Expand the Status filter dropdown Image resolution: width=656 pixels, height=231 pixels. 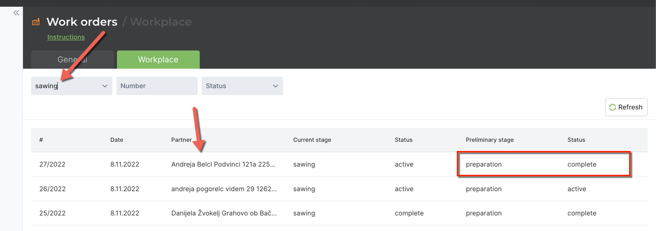pyautogui.click(x=242, y=86)
